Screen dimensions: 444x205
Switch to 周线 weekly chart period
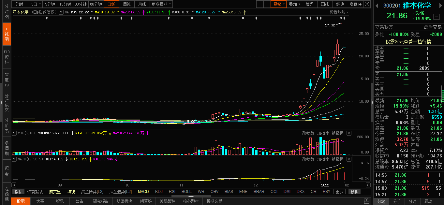click(126, 4)
